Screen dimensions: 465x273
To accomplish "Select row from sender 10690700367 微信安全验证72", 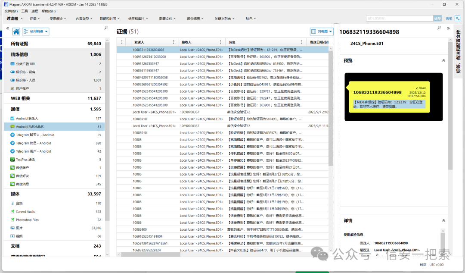I will coord(223,112).
